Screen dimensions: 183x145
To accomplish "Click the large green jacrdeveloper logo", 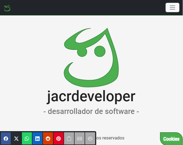I will pos(91,58).
